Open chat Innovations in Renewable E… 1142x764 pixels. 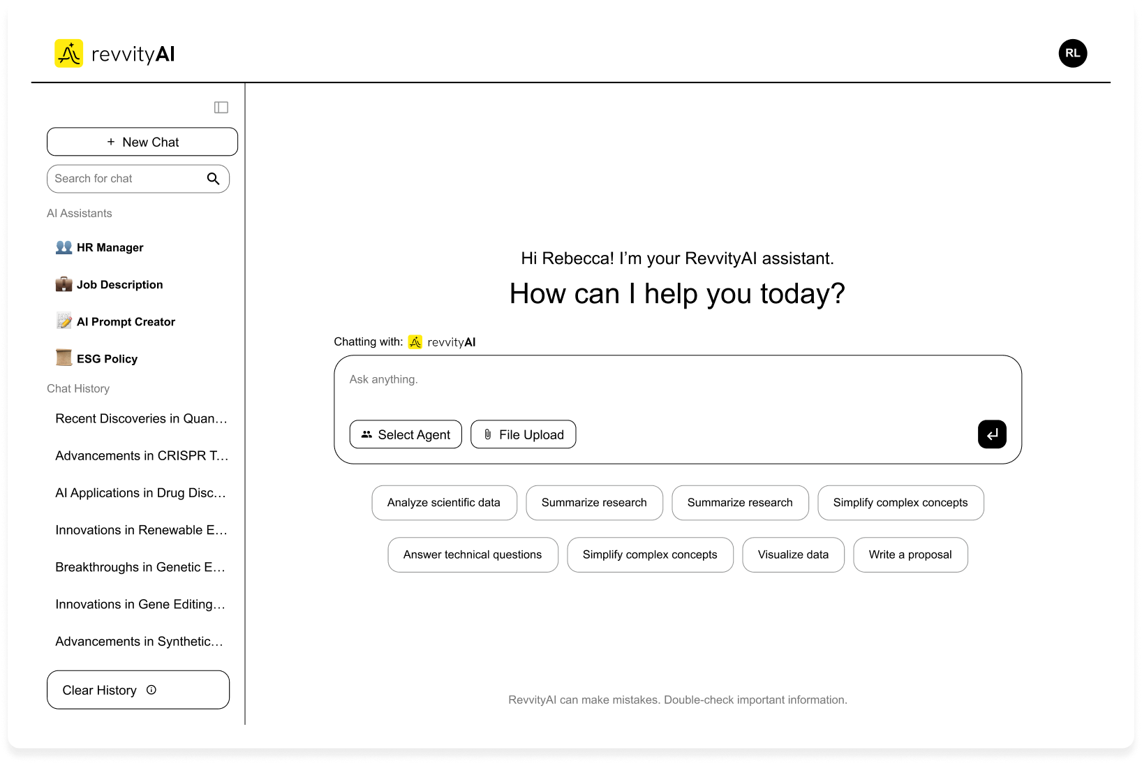point(141,530)
